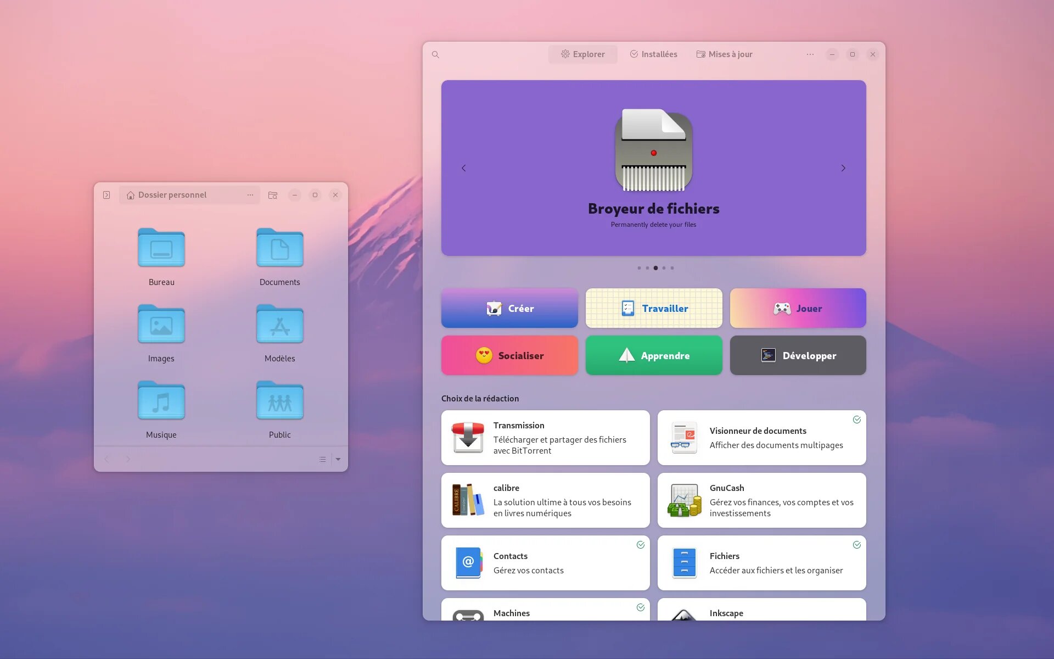Select the last carousel indicator dot
The image size is (1054, 659).
672,268
